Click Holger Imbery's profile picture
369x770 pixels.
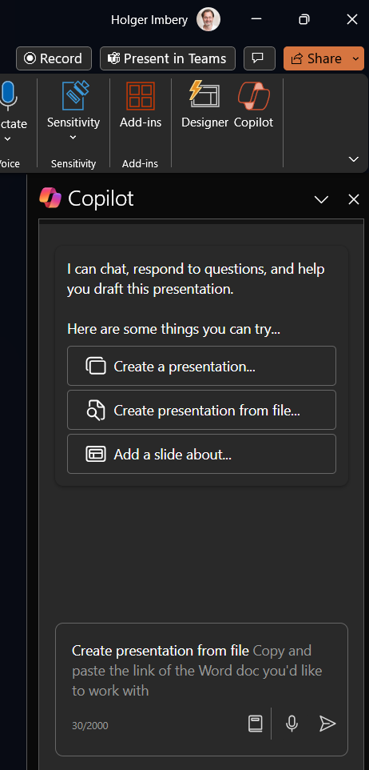click(208, 20)
